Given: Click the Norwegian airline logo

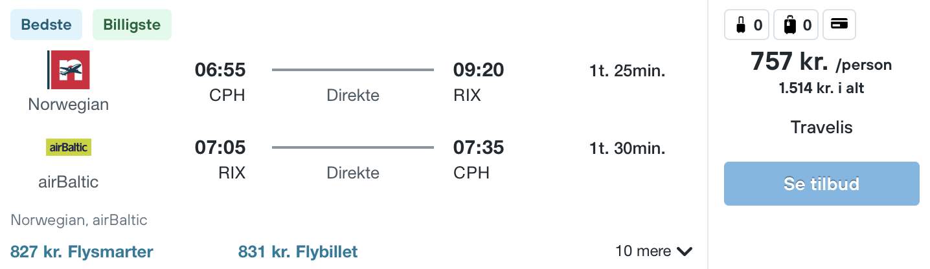Looking at the screenshot, I should tap(68, 70).
